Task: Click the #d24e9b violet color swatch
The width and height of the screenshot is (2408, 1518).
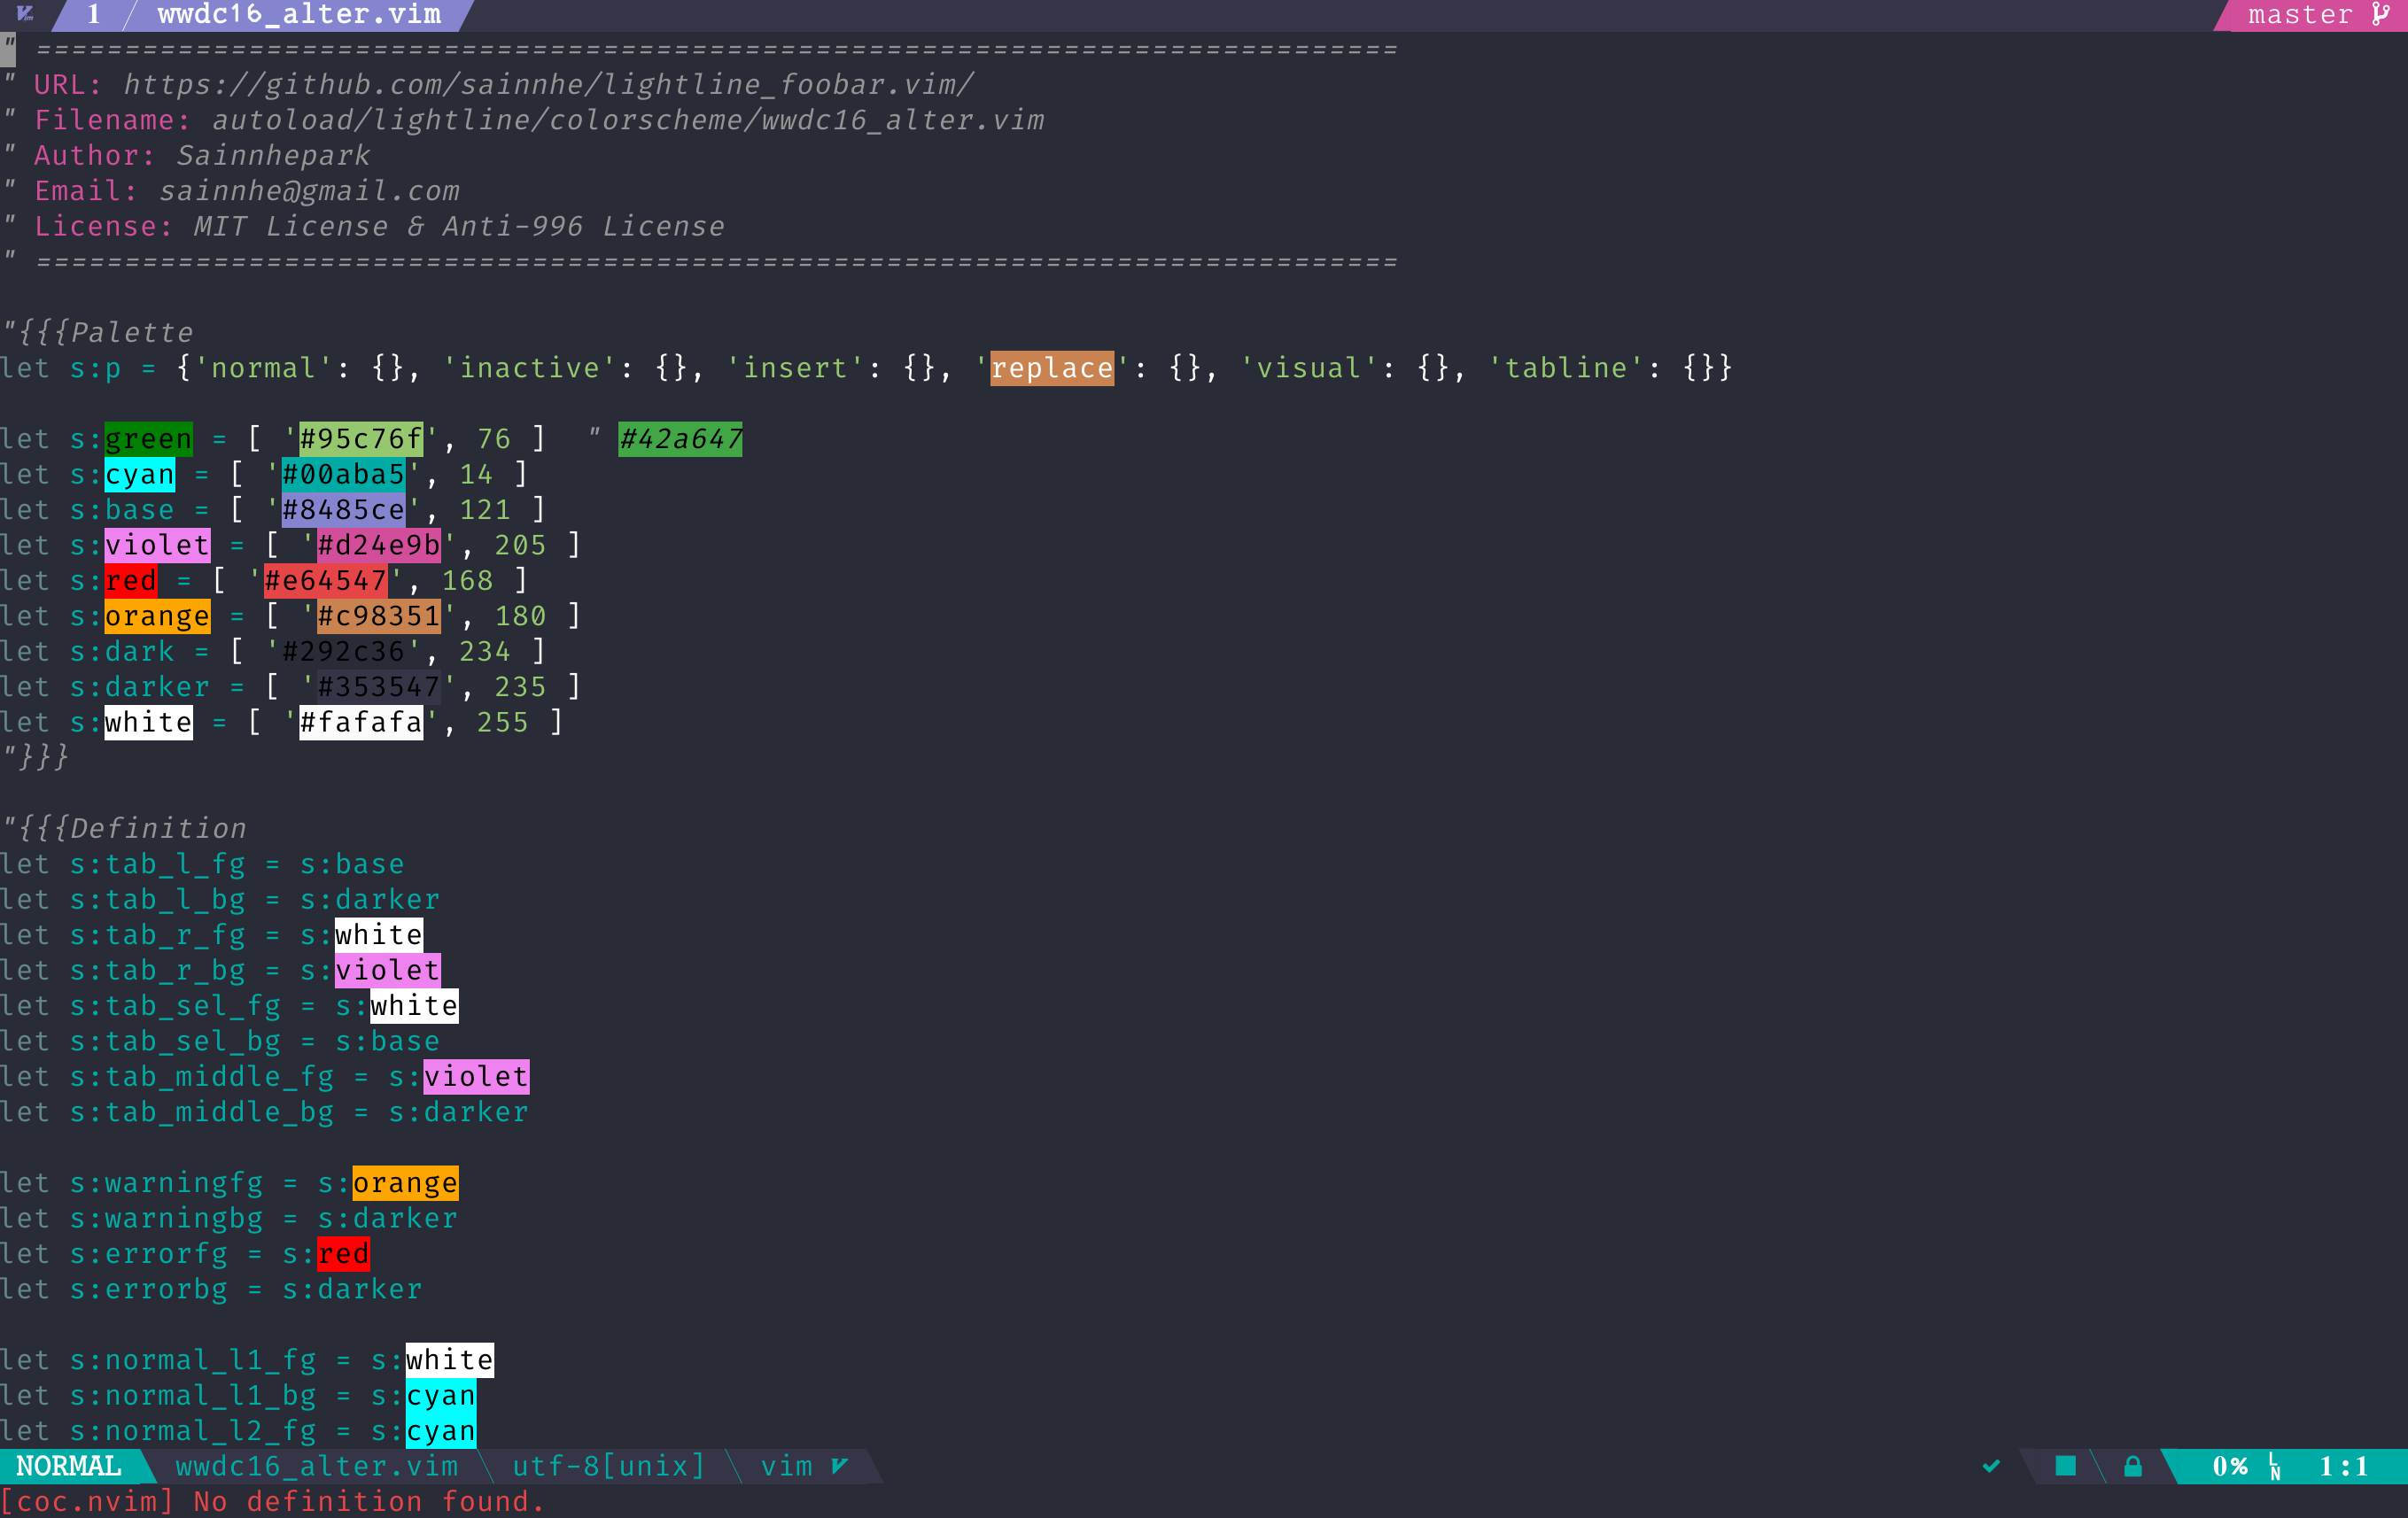Action: (378, 546)
